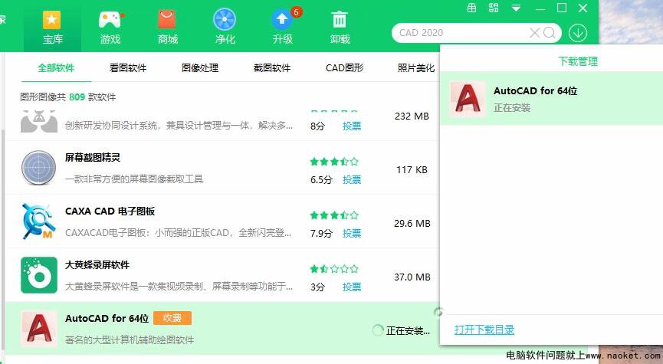Switch to CAD图形 tab
Viewport: 663px width, 364px height.
[345, 67]
